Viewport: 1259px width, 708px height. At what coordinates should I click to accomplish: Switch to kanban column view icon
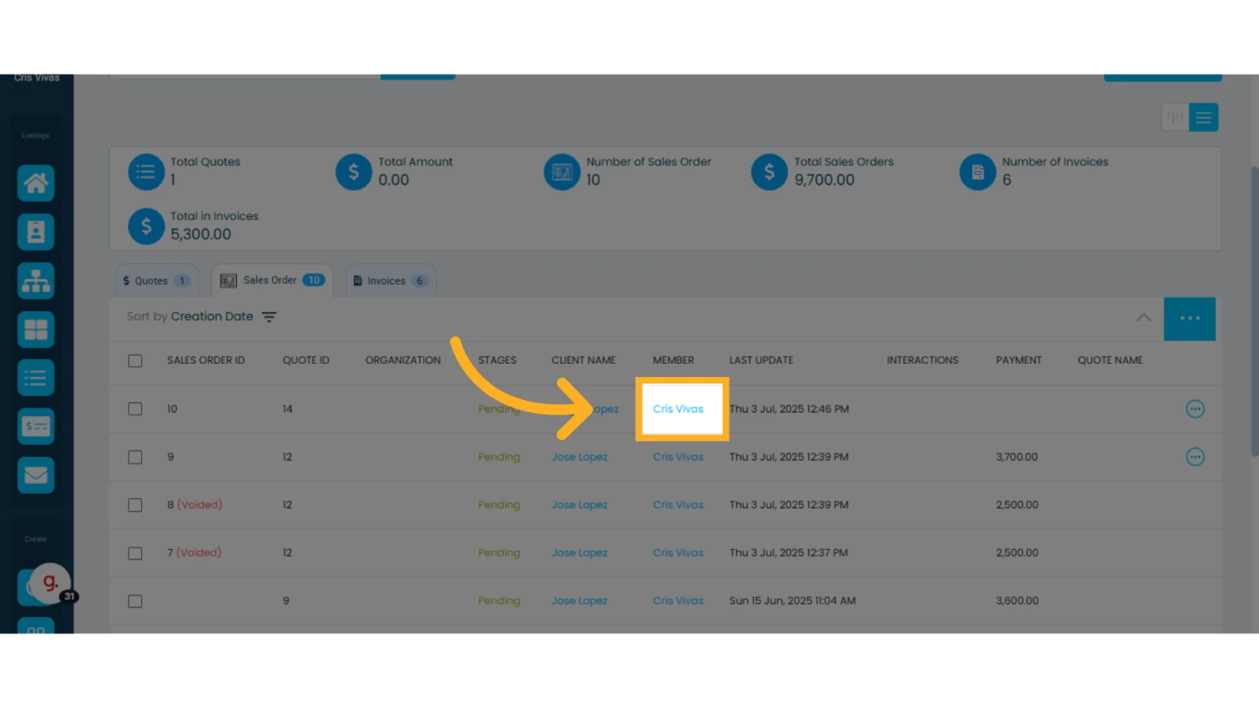tap(1175, 117)
